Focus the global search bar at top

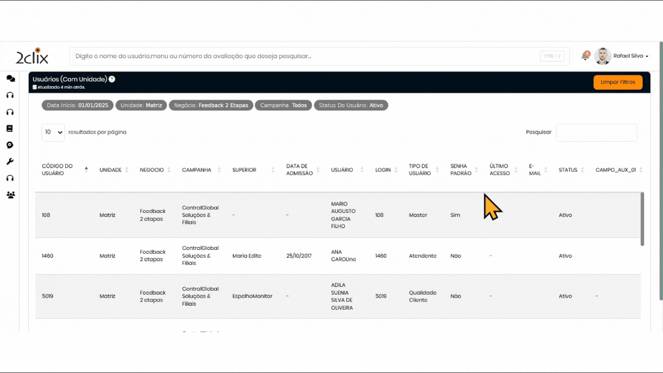point(305,56)
